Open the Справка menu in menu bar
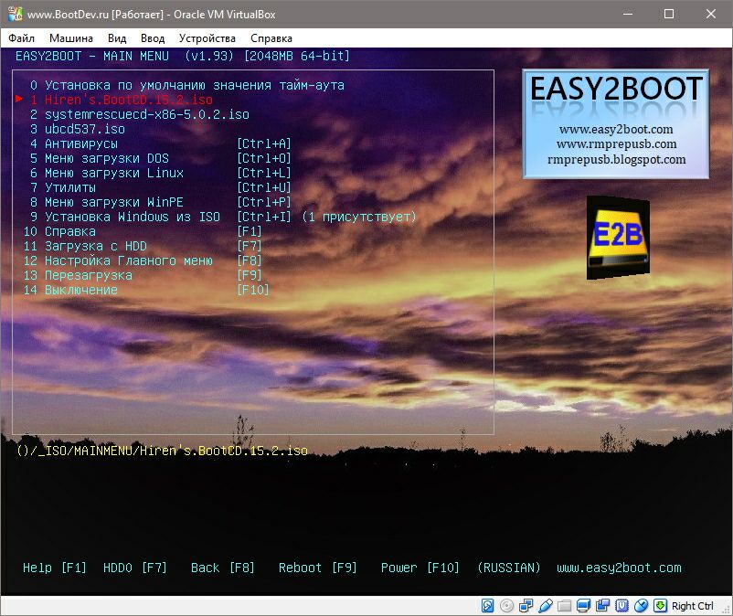This screenshot has height=616, width=733. pyautogui.click(x=271, y=38)
